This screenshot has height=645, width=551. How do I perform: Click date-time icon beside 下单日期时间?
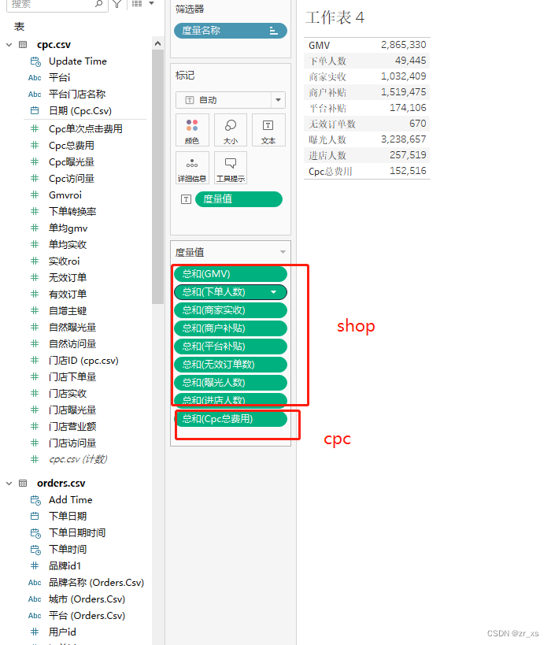click(35, 533)
